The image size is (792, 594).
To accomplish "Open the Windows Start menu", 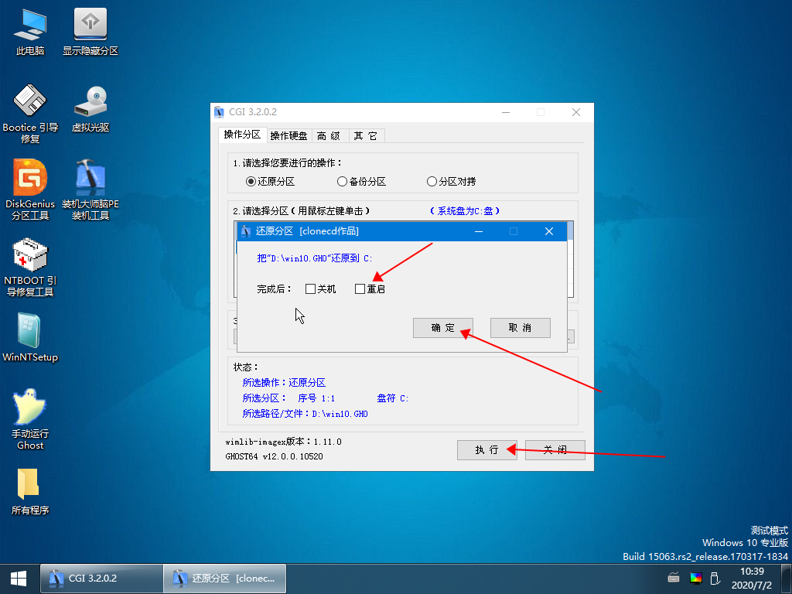I will 17,578.
